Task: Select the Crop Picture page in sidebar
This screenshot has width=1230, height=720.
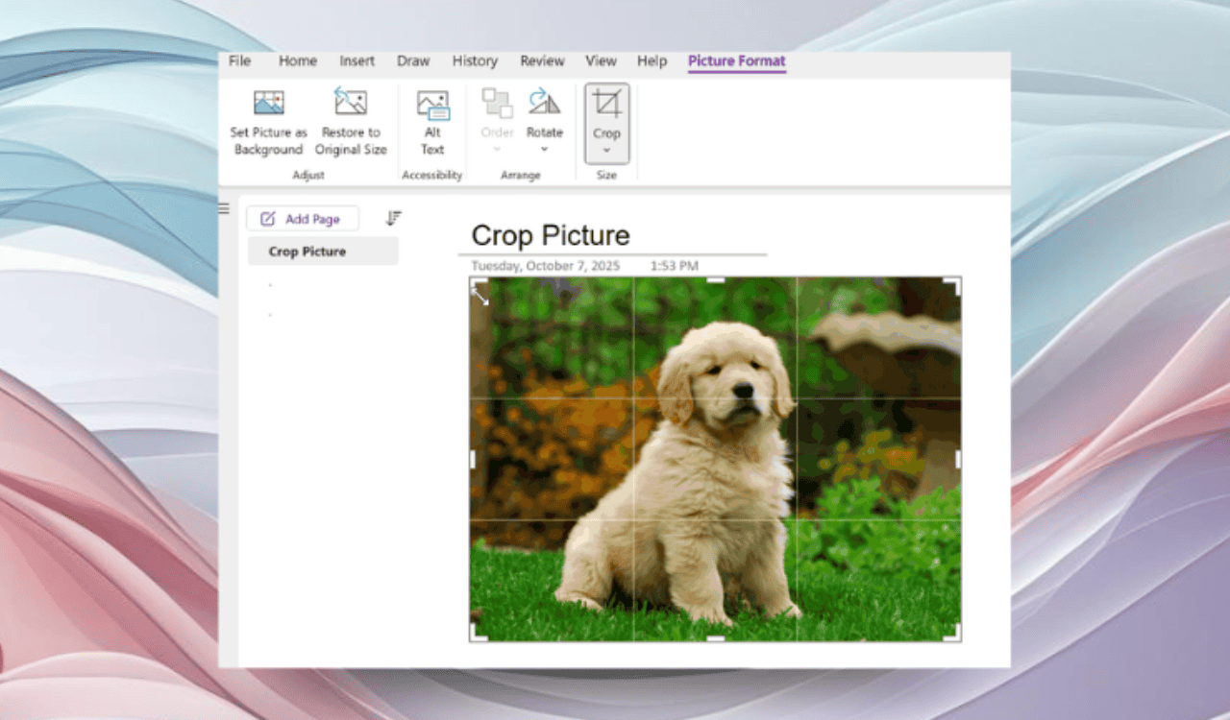Action: 307,251
